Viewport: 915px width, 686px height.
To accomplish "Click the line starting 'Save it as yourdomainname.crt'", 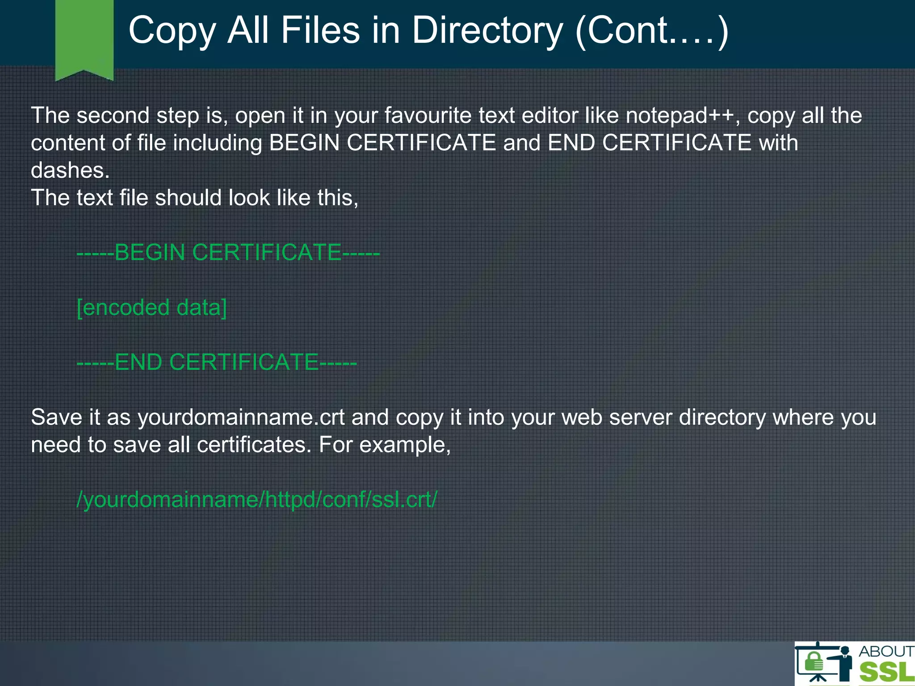I will (x=453, y=418).
